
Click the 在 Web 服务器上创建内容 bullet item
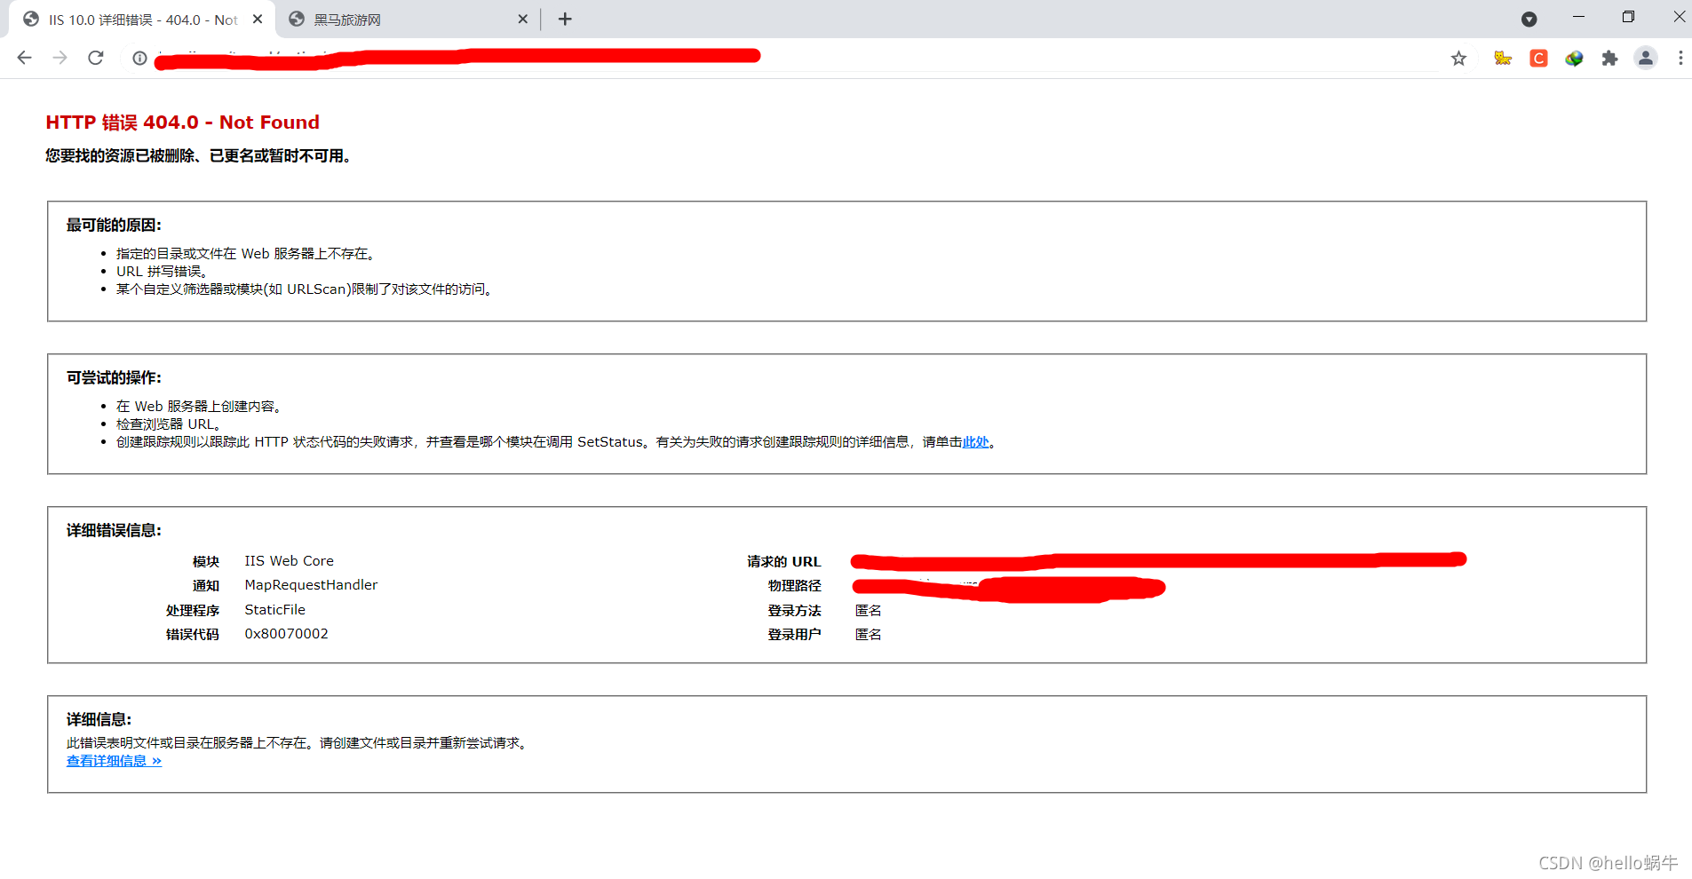pyautogui.click(x=199, y=407)
